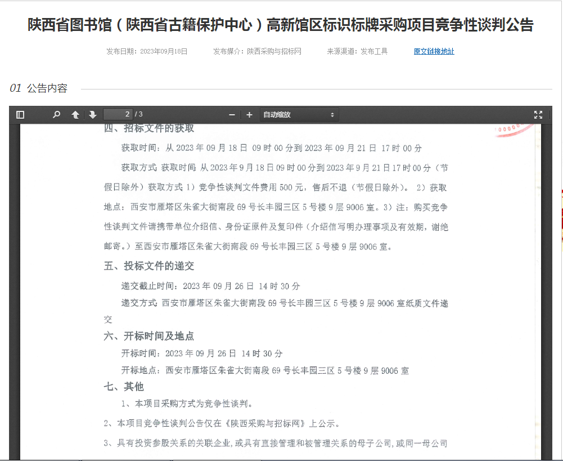Click the 六、开标时间及地点 heading in PDF
This screenshot has width=563, height=461.
(149, 336)
